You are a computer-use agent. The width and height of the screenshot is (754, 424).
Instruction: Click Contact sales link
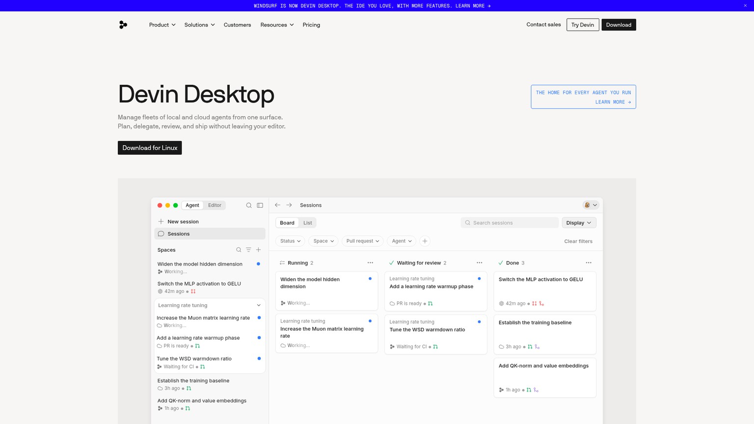pos(543,25)
